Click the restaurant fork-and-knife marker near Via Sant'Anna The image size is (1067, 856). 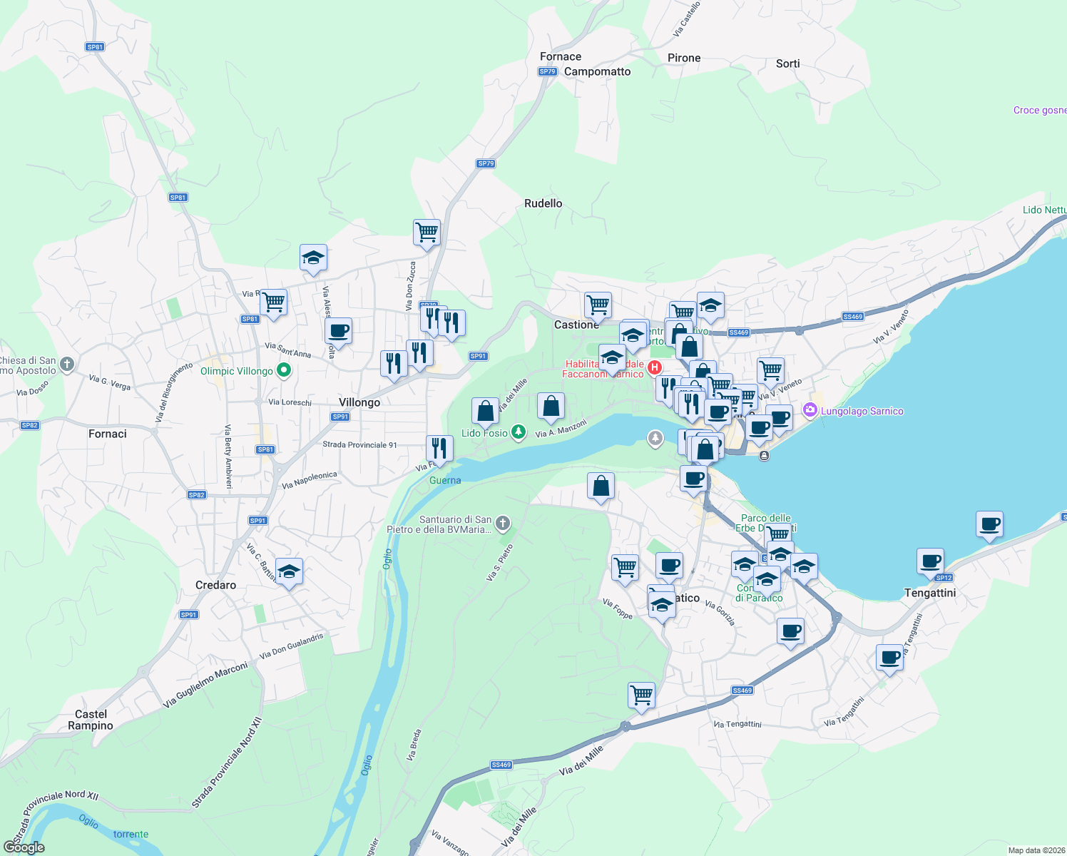(393, 362)
